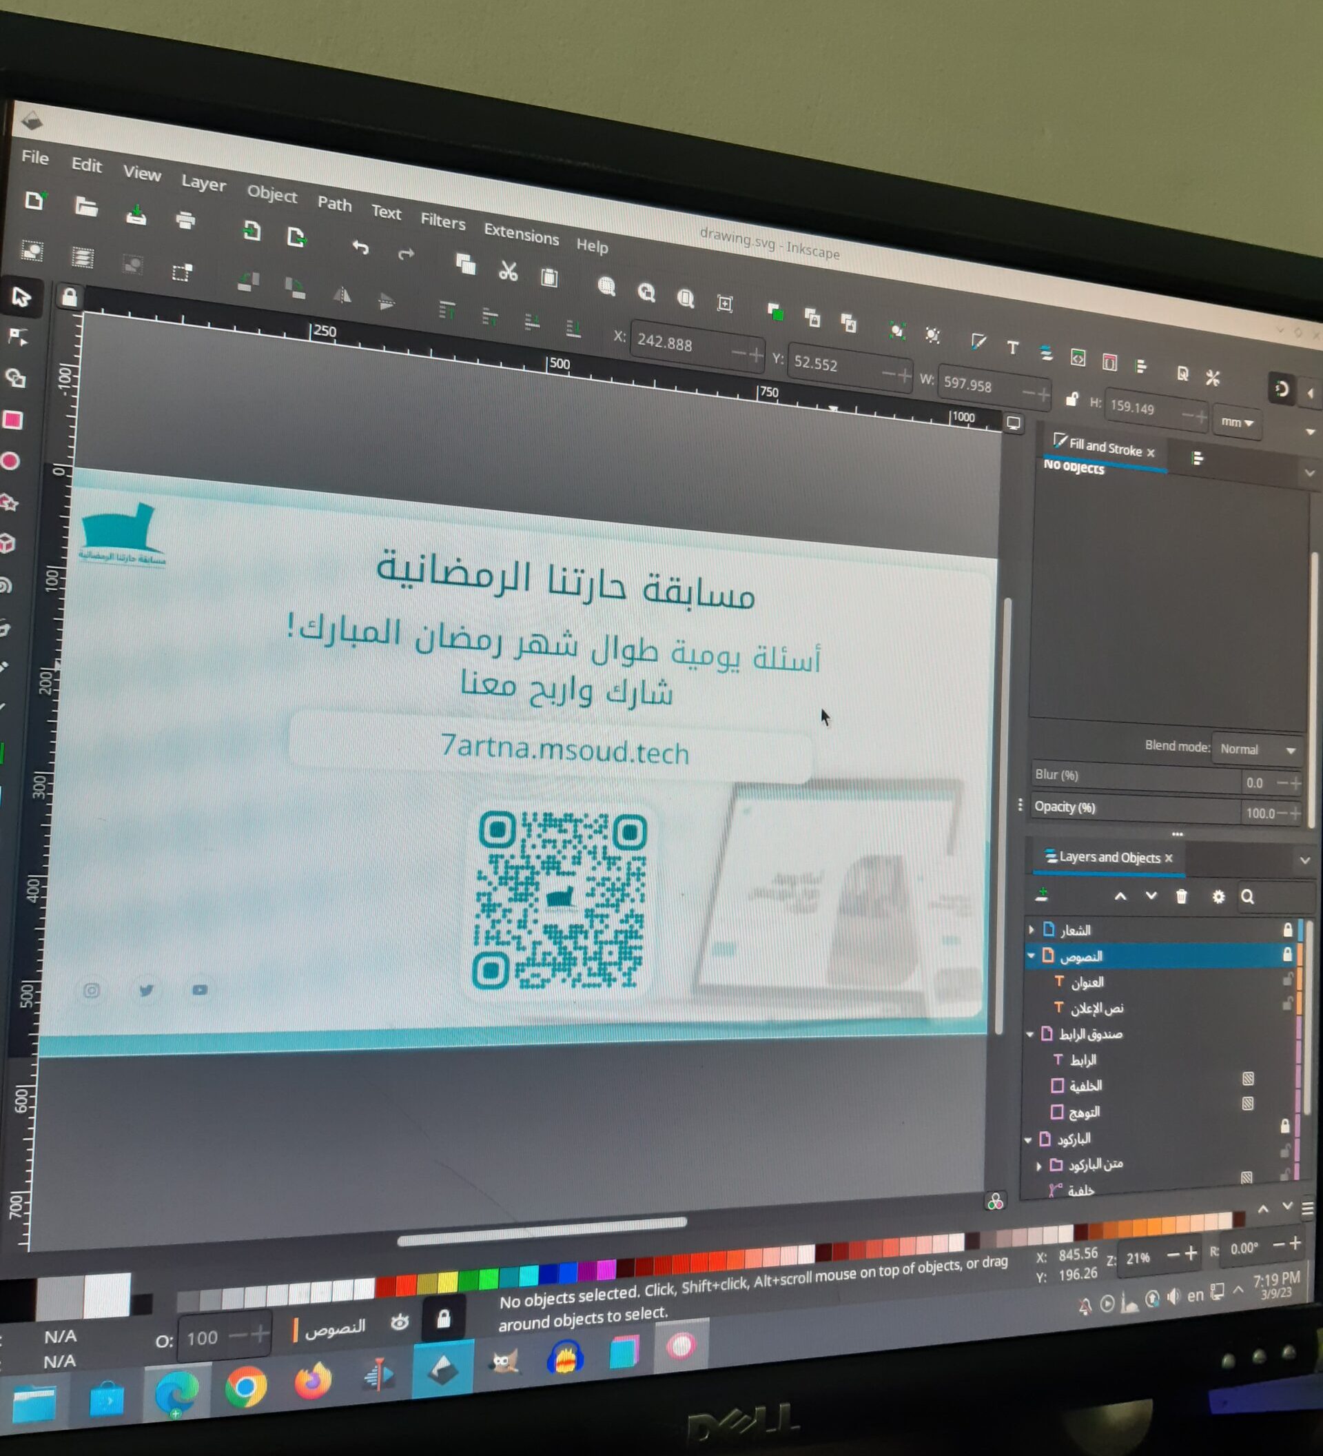Image resolution: width=1323 pixels, height=1456 pixels.
Task: Open Align and Distribute icon in toolbar
Action: pos(1141,366)
